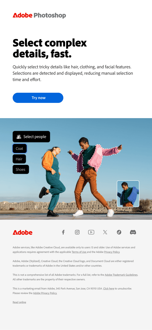Visit Adobe's Instagram via icon
Image resolution: width=152 pixels, height=330 pixels.
(77, 232)
